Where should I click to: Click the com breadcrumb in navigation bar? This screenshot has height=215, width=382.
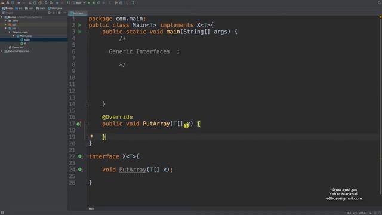tap(29, 8)
